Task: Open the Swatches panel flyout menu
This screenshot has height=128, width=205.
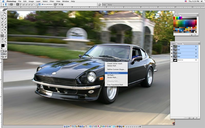Action: click(x=198, y=15)
